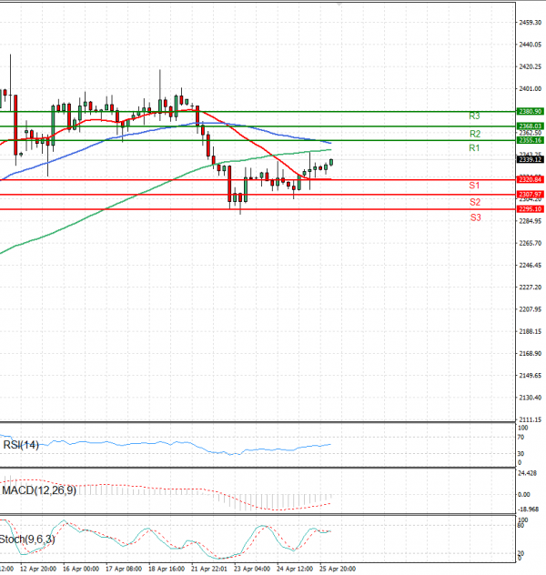Select the MACD(12,26,9) indicator label
The height and width of the screenshot is (575, 546).
[x=39, y=490]
